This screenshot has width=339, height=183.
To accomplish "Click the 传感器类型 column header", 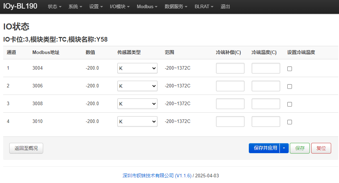I will coord(129,52).
